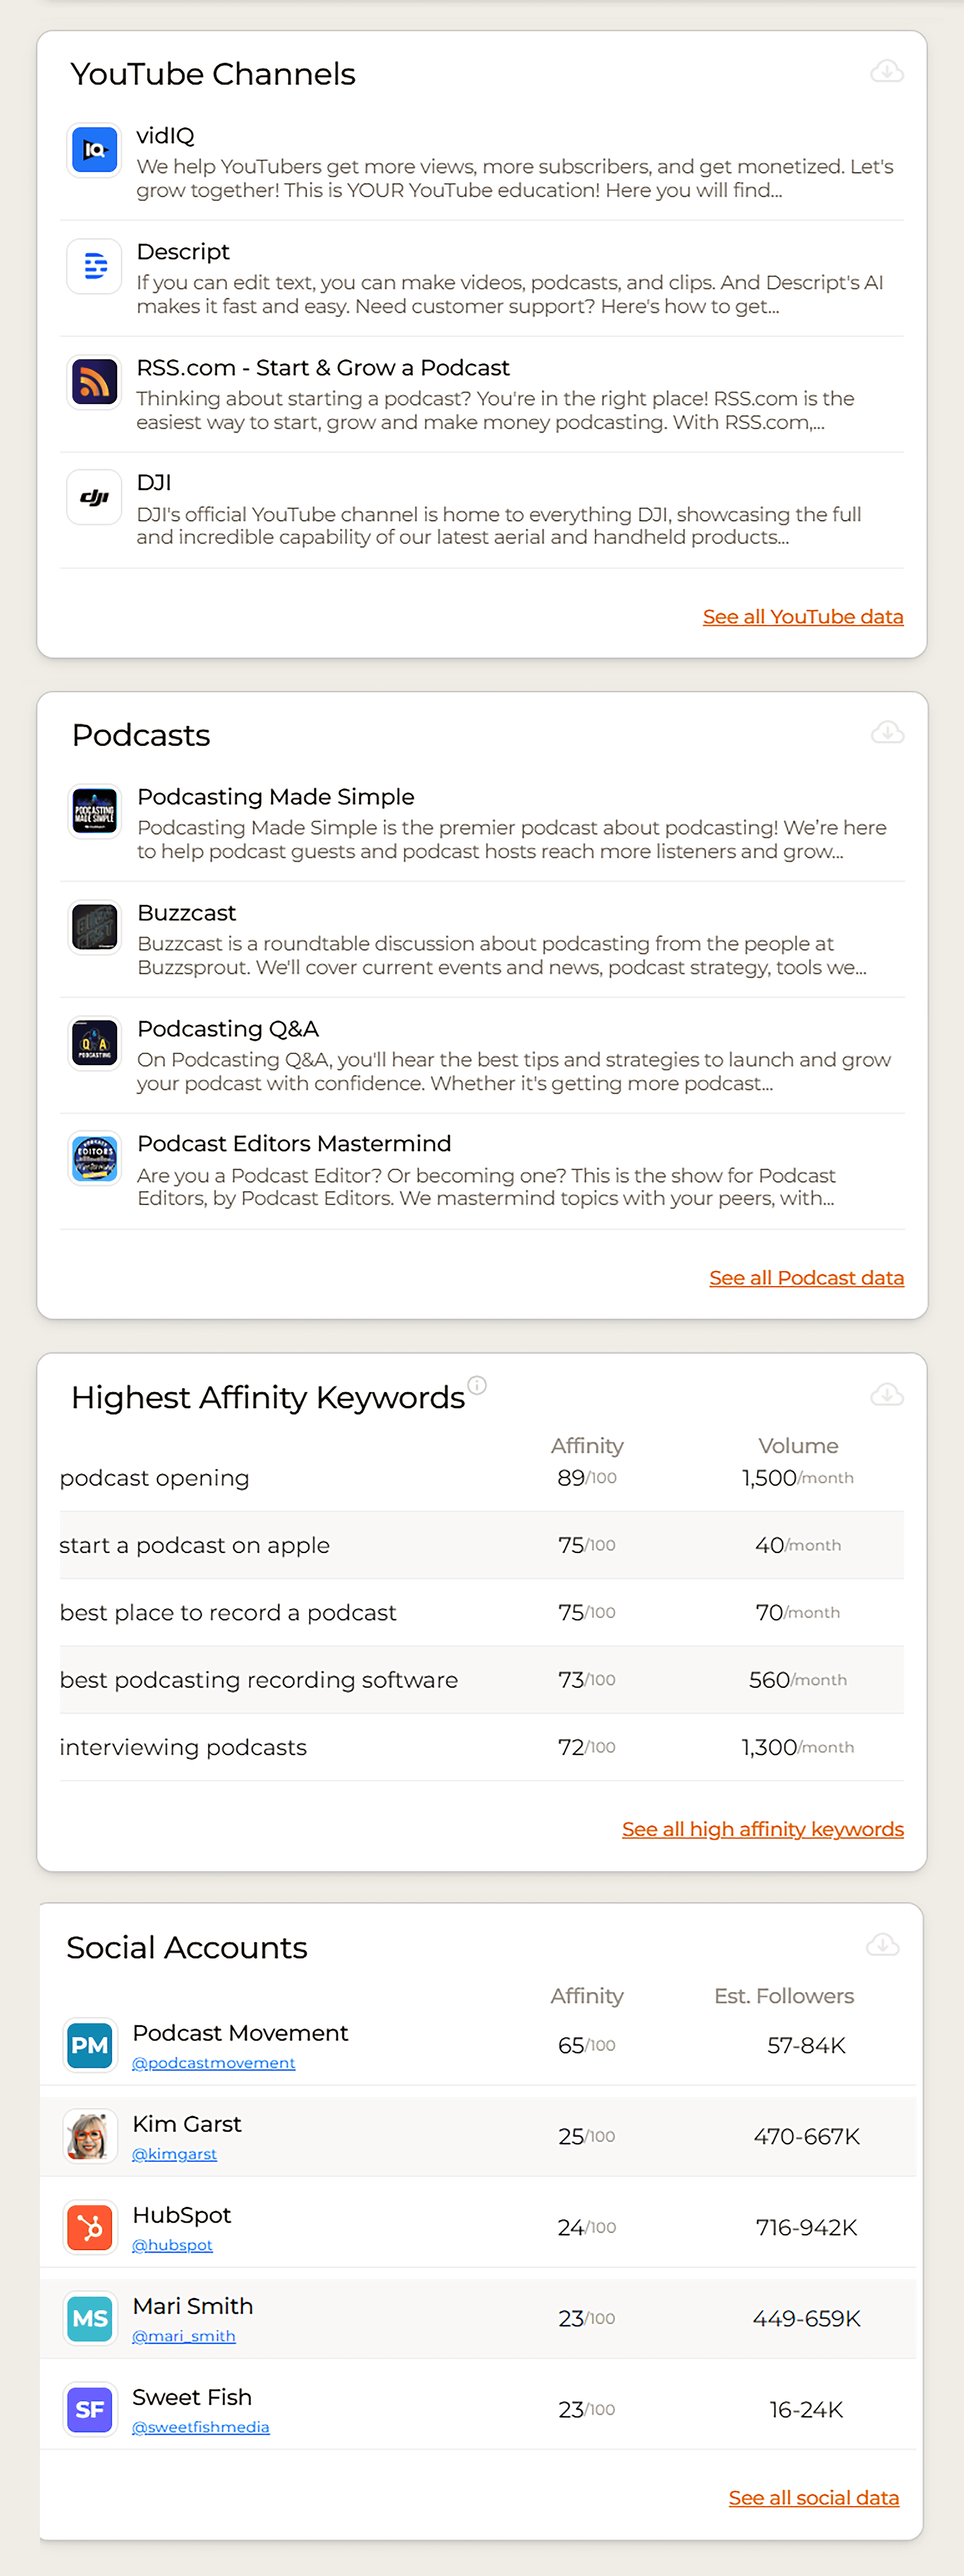Click the DJI channel logo
This screenshot has height=2576, width=964.
[95, 498]
